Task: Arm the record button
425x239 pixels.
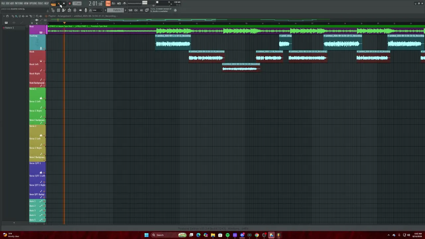Action: point(69,4)
